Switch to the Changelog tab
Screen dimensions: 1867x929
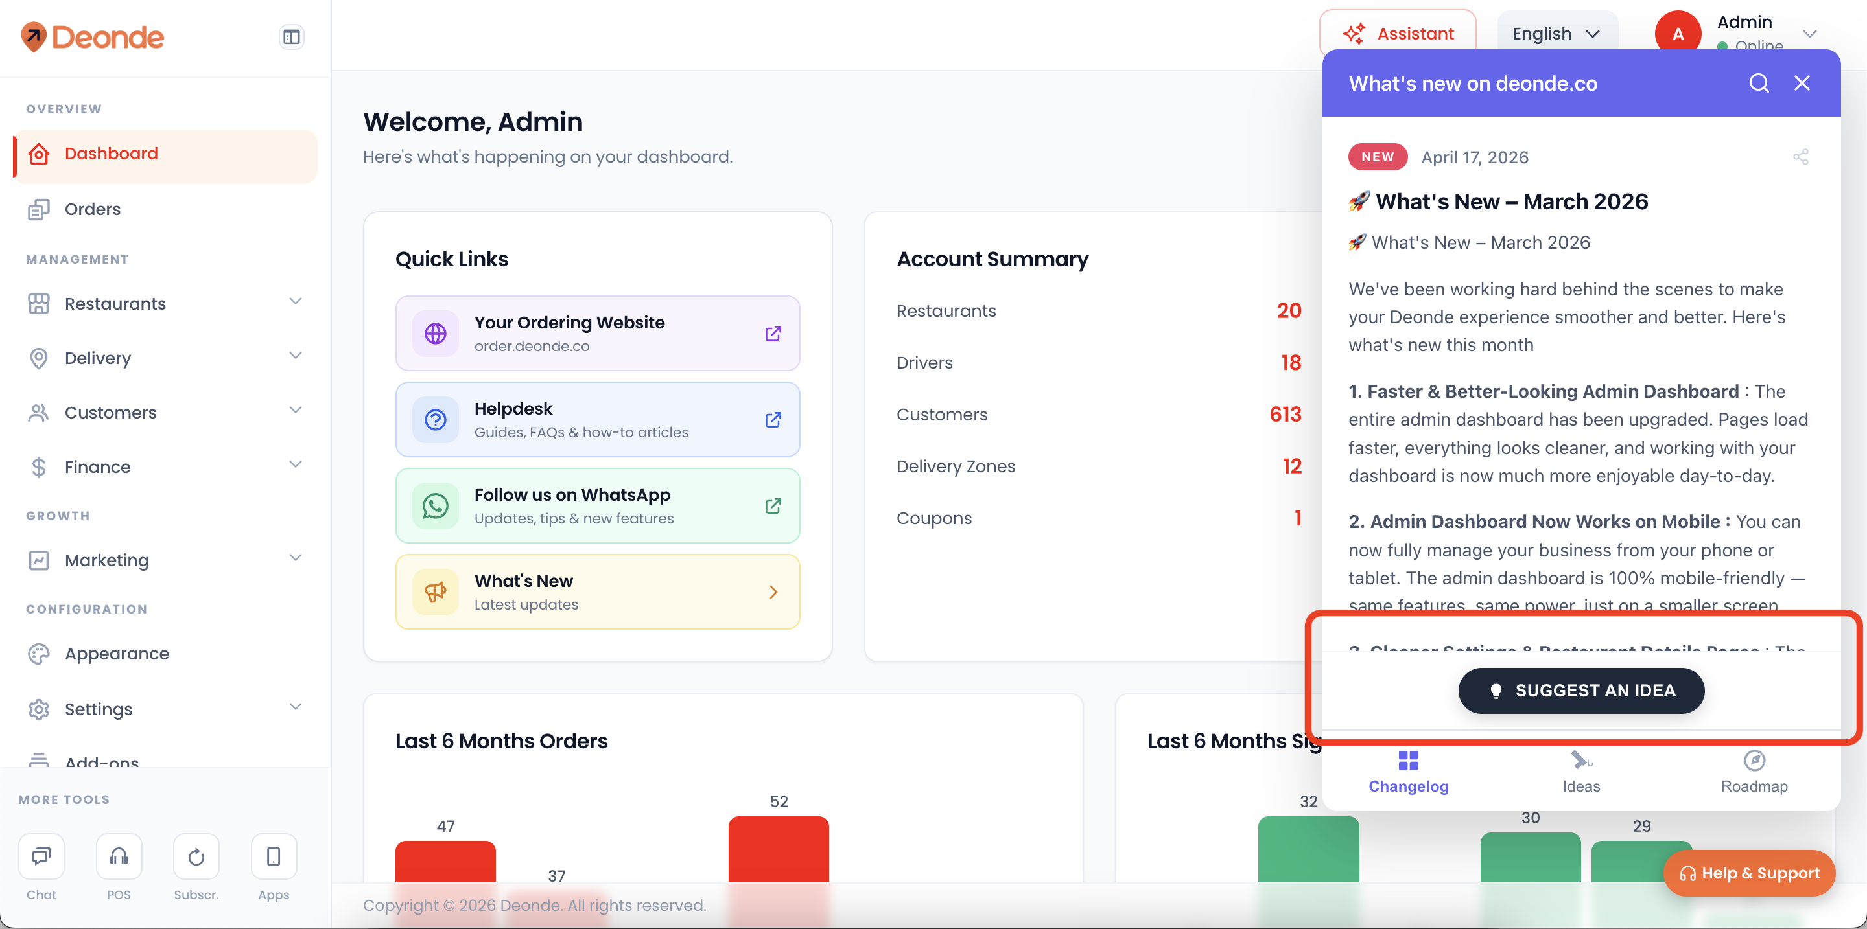click(x=1408, y=773)
